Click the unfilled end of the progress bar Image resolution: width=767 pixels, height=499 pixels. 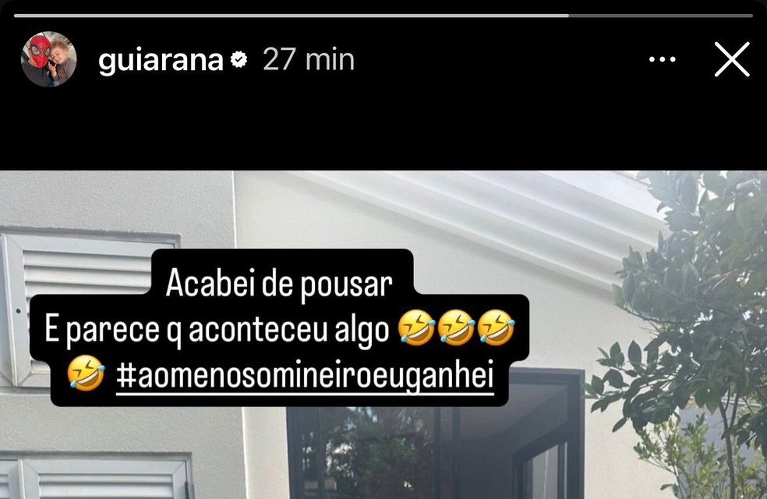(x=661, y=16)
